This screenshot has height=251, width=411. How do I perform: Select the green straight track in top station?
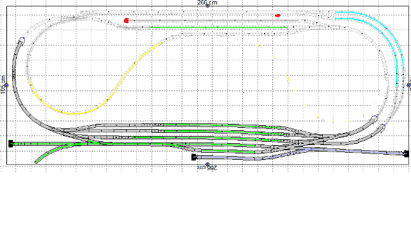(219, 27)
